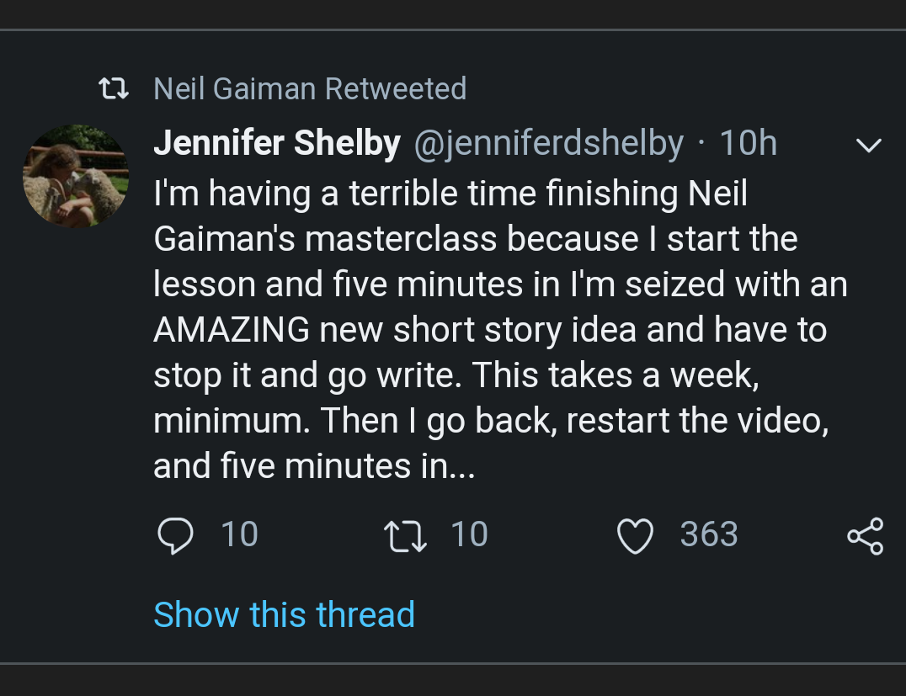Open the 10h timestamp link

click(748, 144)
